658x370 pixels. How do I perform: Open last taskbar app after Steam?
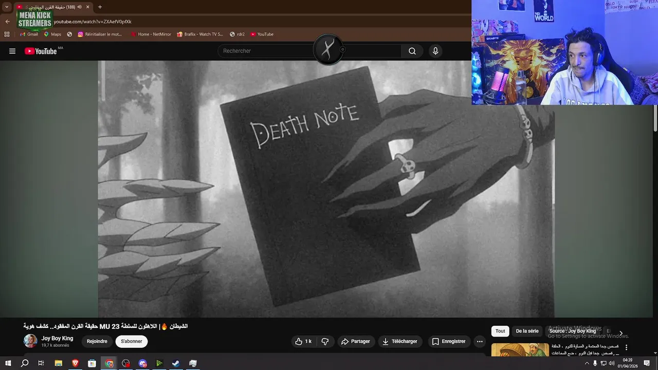click(193, 363)
